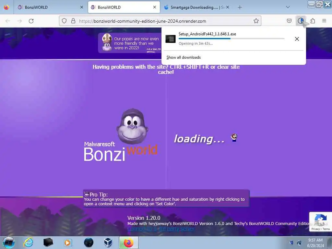Bookmark this page with the star
This screenshot has width=332, height=249.
tap(256, 21)
